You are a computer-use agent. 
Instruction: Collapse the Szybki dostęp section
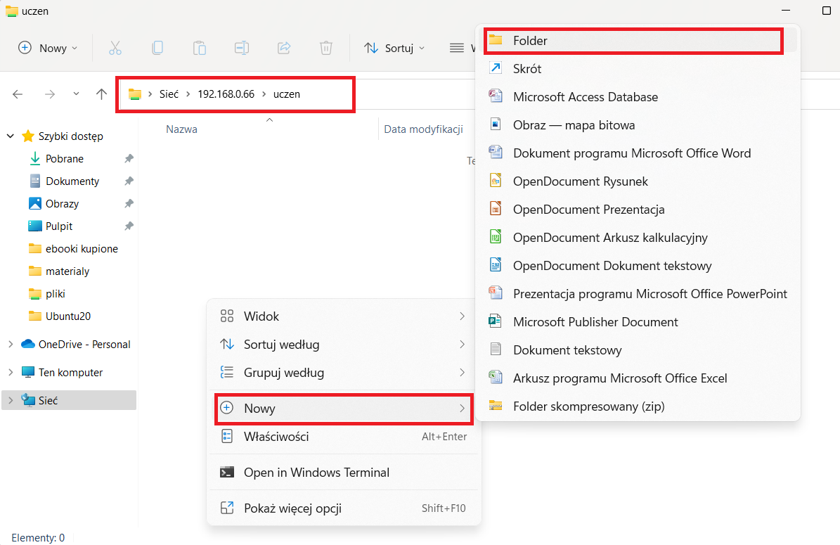pos(11,136)
